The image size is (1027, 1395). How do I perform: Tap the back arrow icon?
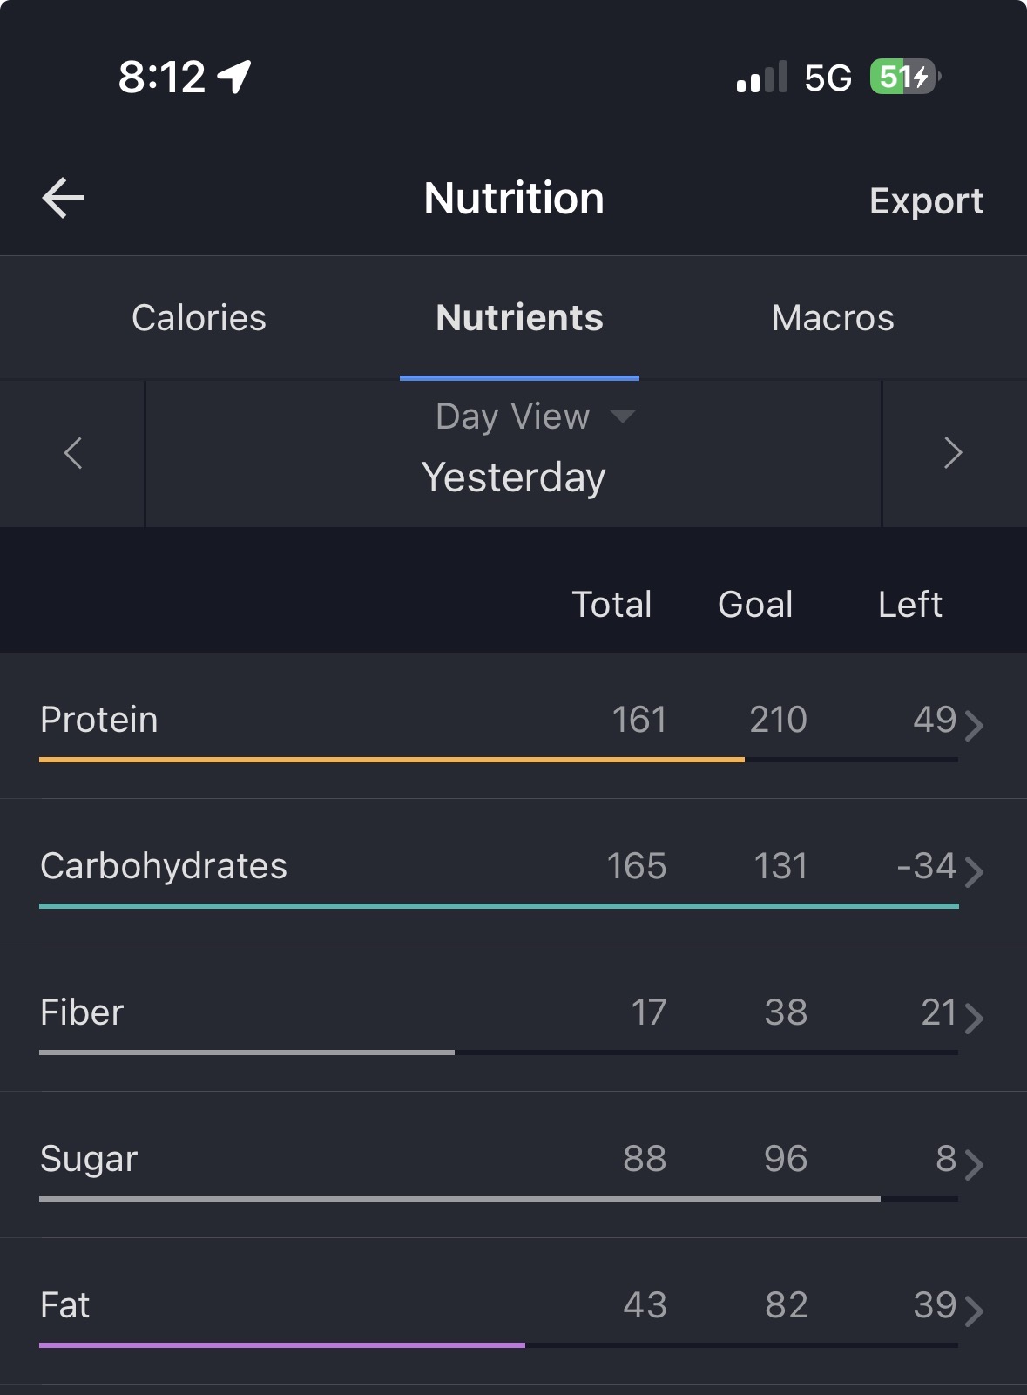(x=64, y=198)
